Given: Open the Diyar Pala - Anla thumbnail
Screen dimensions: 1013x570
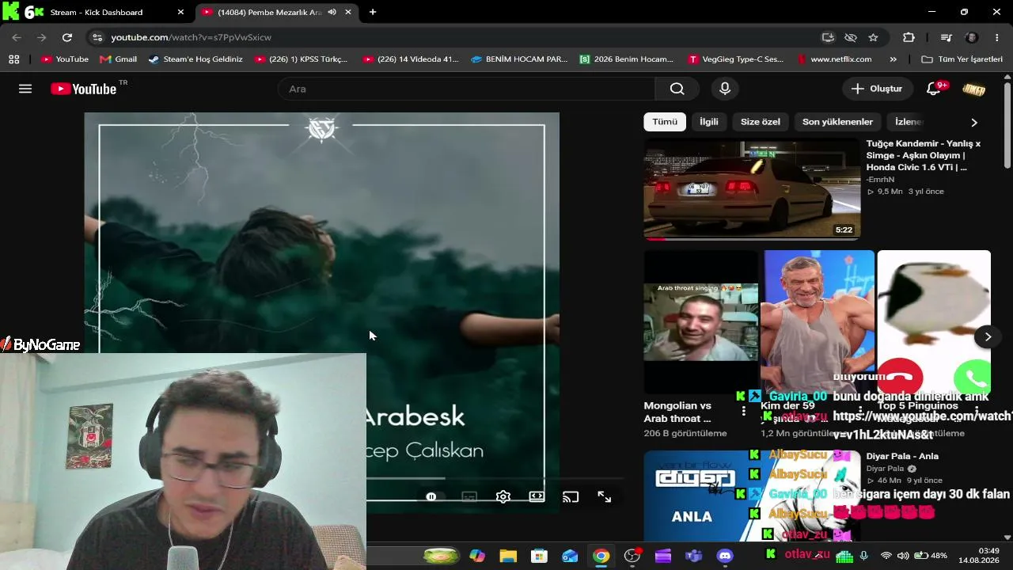Looking at the screenshot, I should tap(752, 496).
